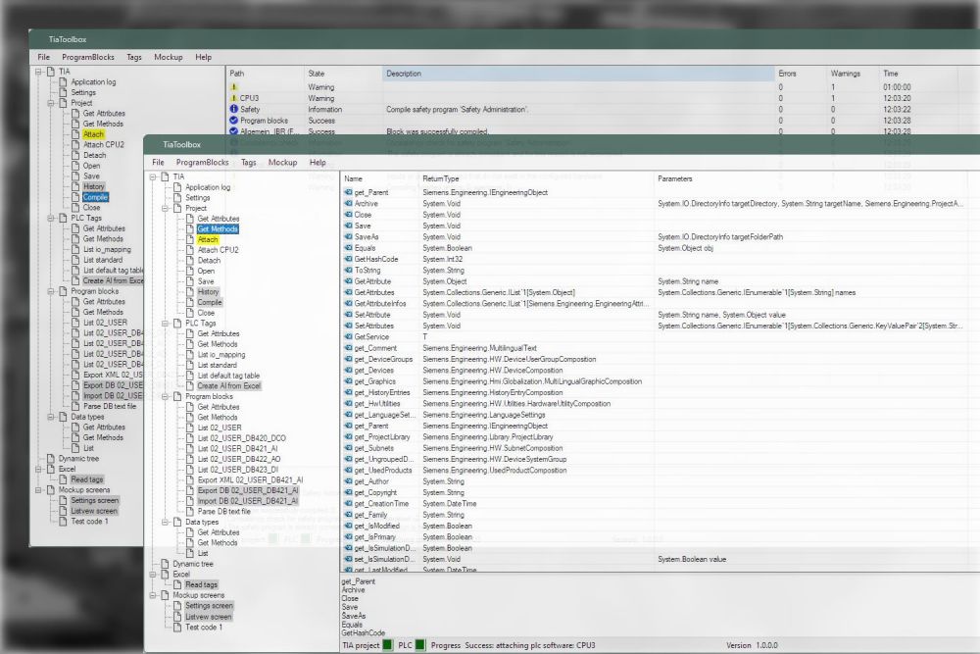The width and height of the screenshot is (980, 654).
Task: Click the icon next to get_IsModified
Action: pos(348,526)
